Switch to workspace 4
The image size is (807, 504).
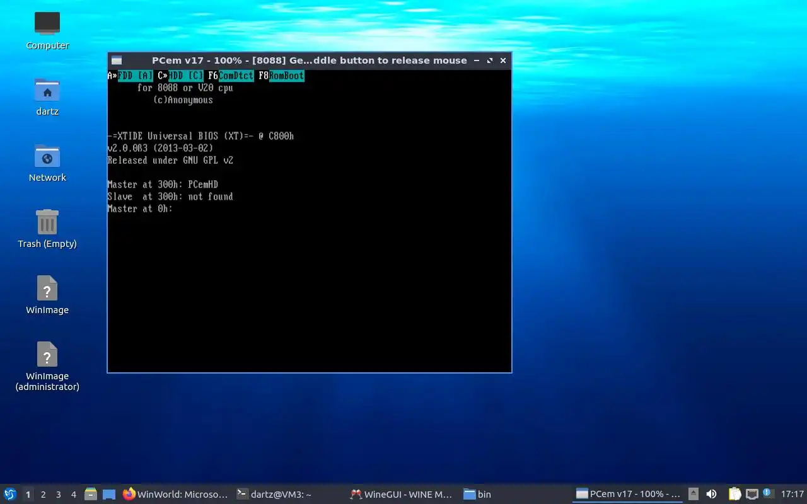[73, 495]
